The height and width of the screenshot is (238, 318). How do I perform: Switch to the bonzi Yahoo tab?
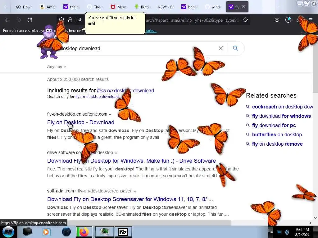pyautogui.click(x=190, y=7)
